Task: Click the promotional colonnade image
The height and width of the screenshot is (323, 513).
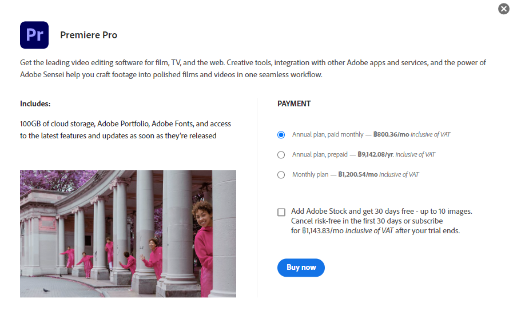Action: 128,233
